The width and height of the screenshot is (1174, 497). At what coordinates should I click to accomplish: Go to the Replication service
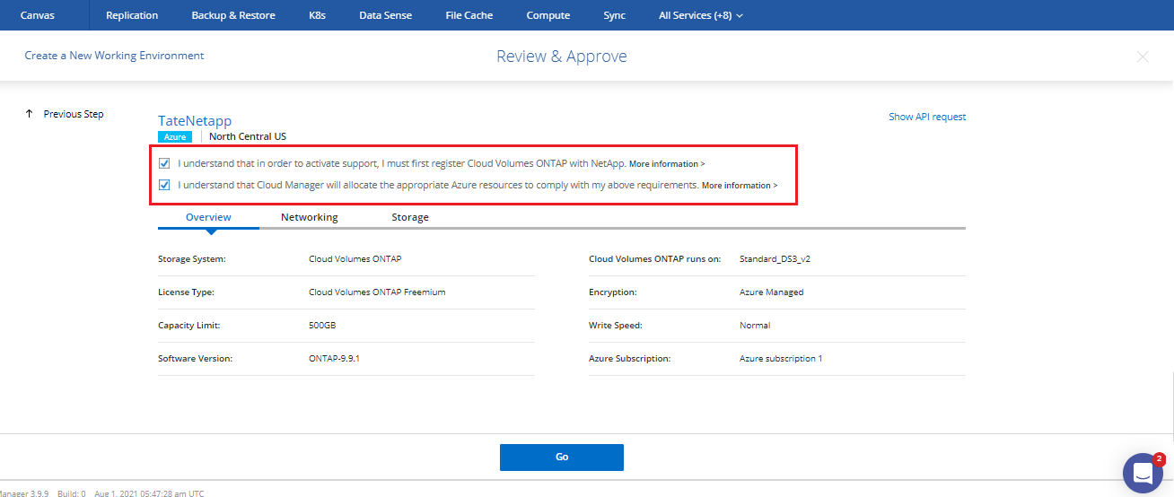click(x=131, y=15)
